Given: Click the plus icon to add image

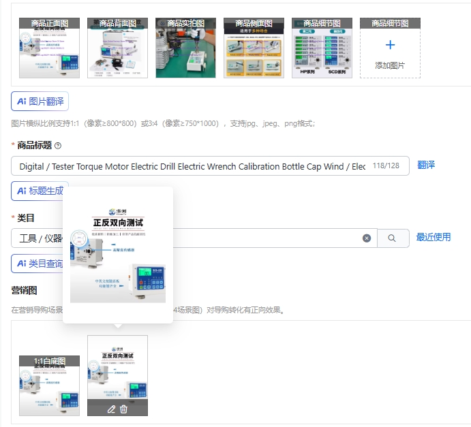Looking at the screenshot, I should (x=390, y=45).
